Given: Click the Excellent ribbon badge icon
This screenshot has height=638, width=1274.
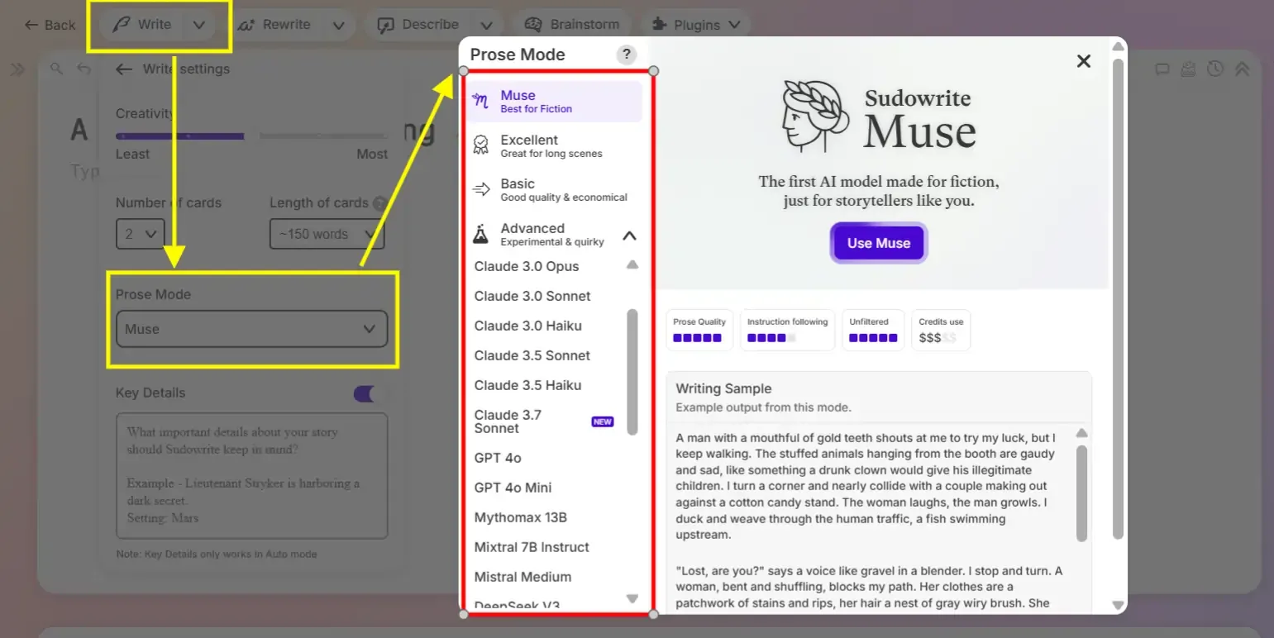Looking at the screenshot, I should [482, 145].
